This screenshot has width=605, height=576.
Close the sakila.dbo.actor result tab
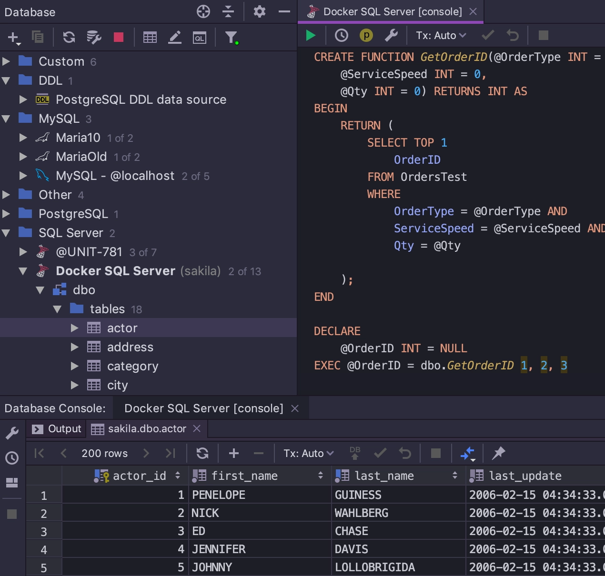(x=197, y=428)
